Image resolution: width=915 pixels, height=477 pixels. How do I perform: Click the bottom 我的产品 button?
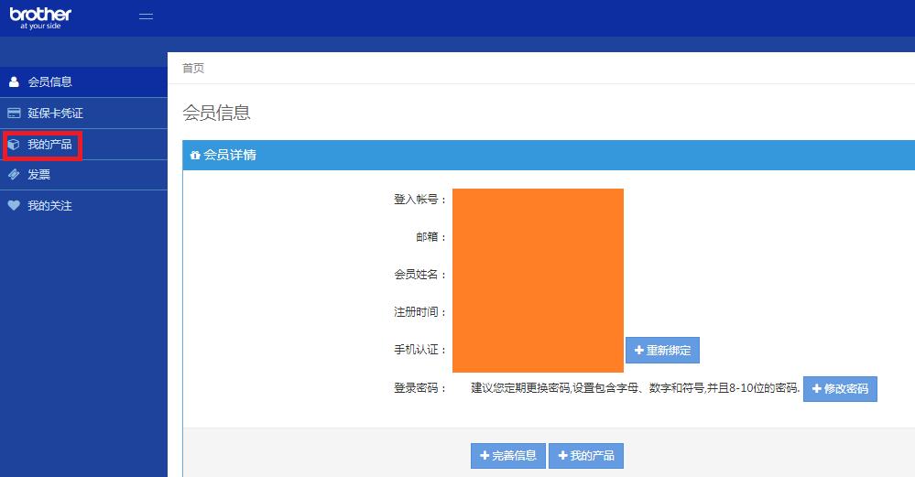tap(586, 455)
